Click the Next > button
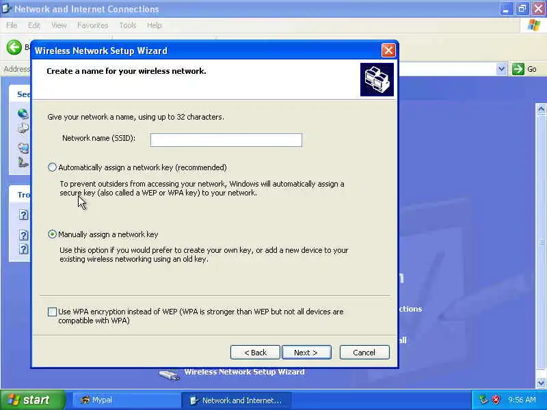This screenshot has width=547, height=410. (306, 353)
